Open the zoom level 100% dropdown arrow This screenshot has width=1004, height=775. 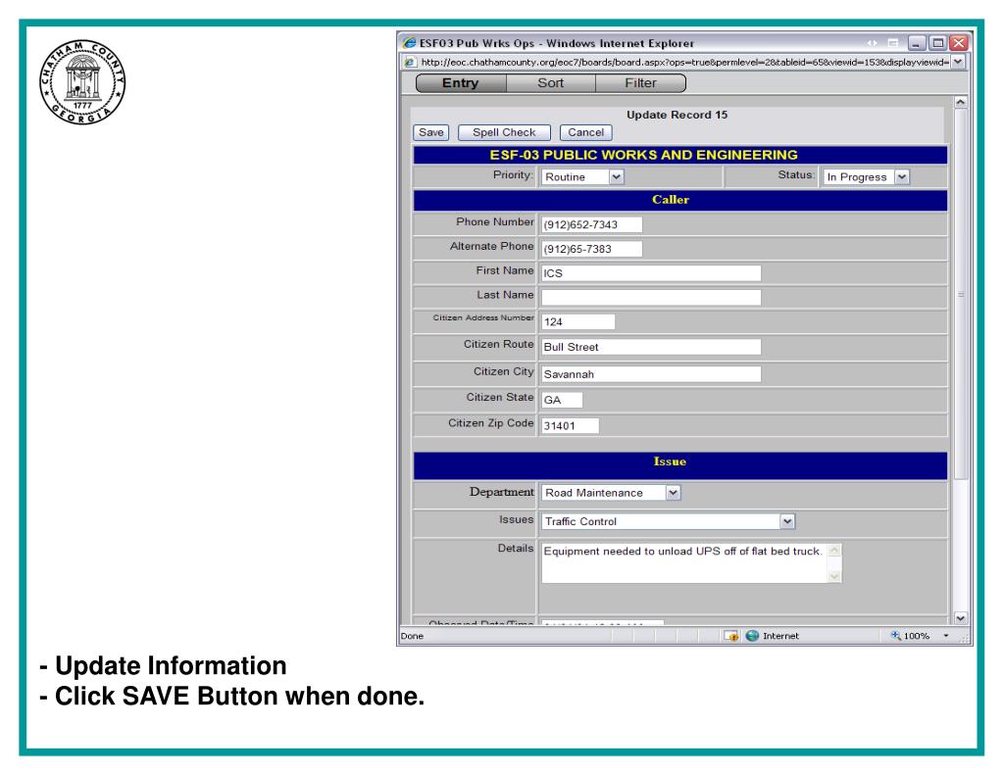946,636
